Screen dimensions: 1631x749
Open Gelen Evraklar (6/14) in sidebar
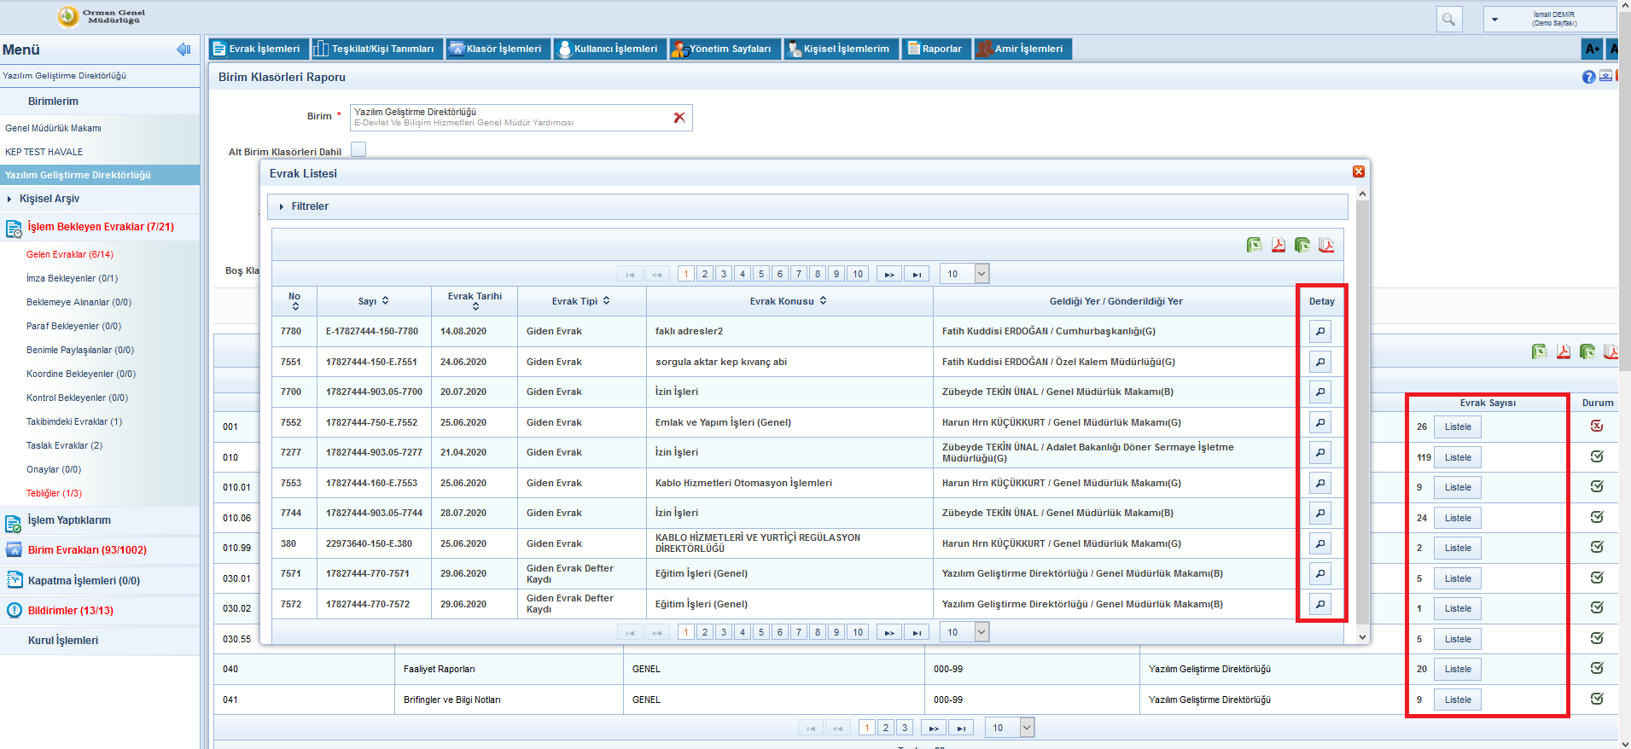click(x=69, y=254)
